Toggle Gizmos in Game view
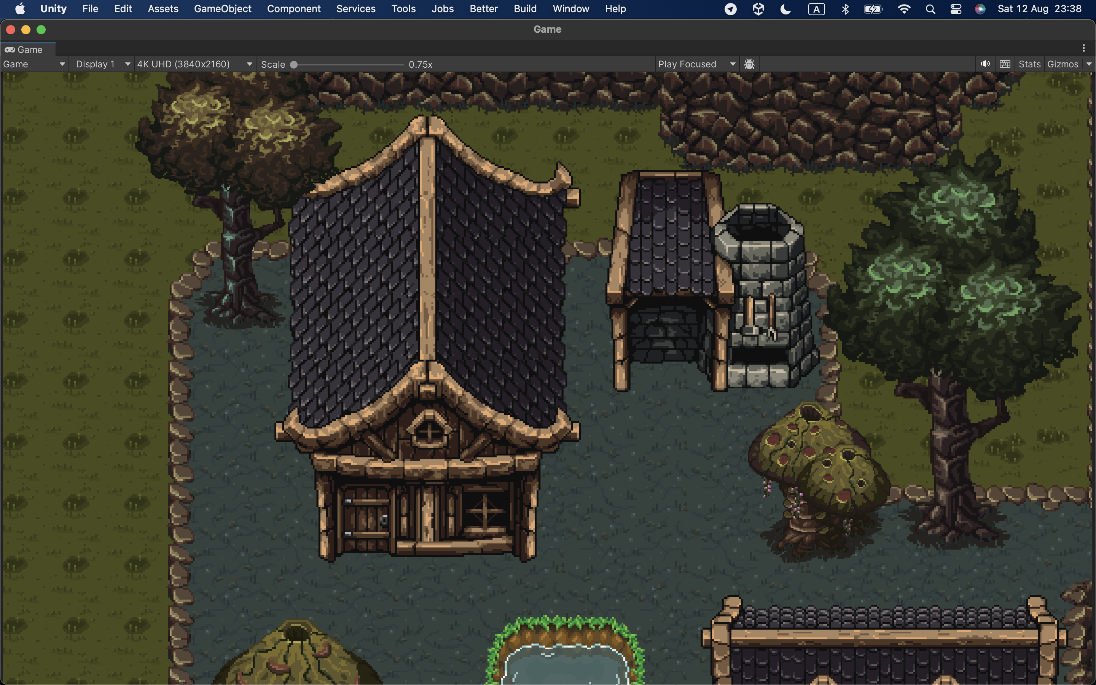Image resolution: width=1096 pixels, height=685 pixels. [1063, 64]
